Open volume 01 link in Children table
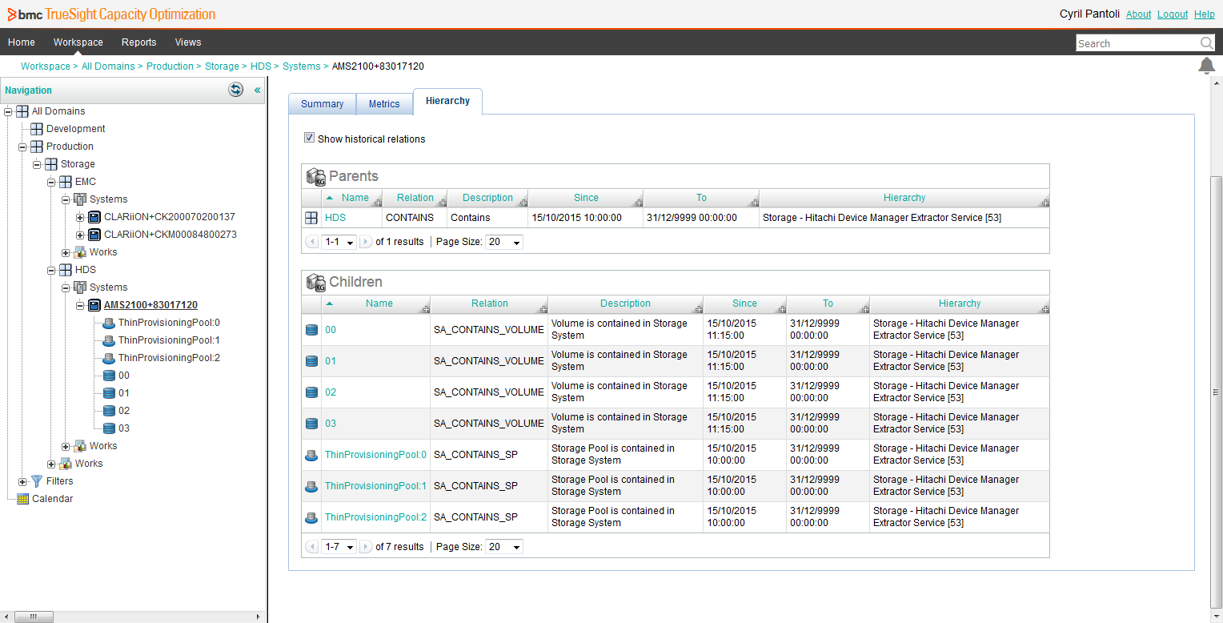Image resolution: width=1223 pixels, height=623 pixels. (331, 361)
